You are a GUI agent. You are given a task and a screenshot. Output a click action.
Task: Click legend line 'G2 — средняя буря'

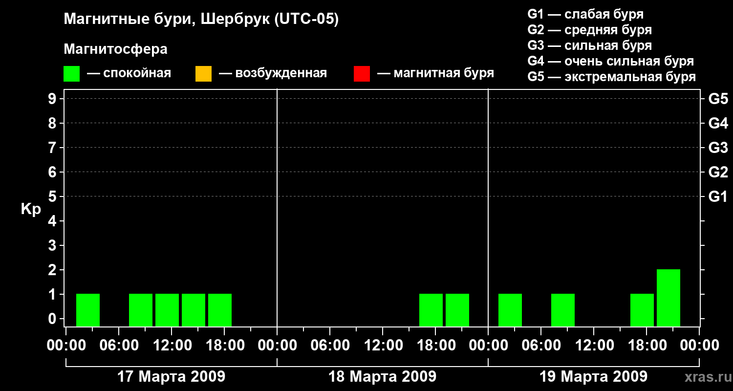[x=589, y=30]
